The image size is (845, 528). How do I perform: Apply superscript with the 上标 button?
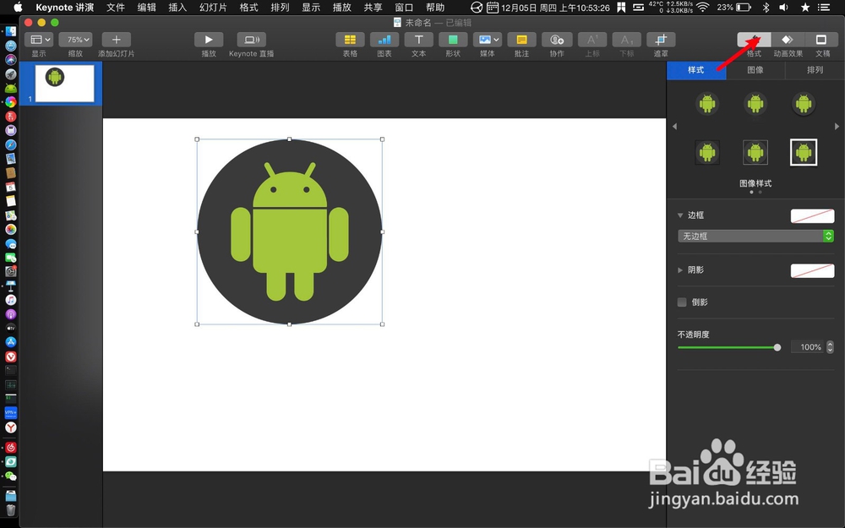tap(592, 40)
